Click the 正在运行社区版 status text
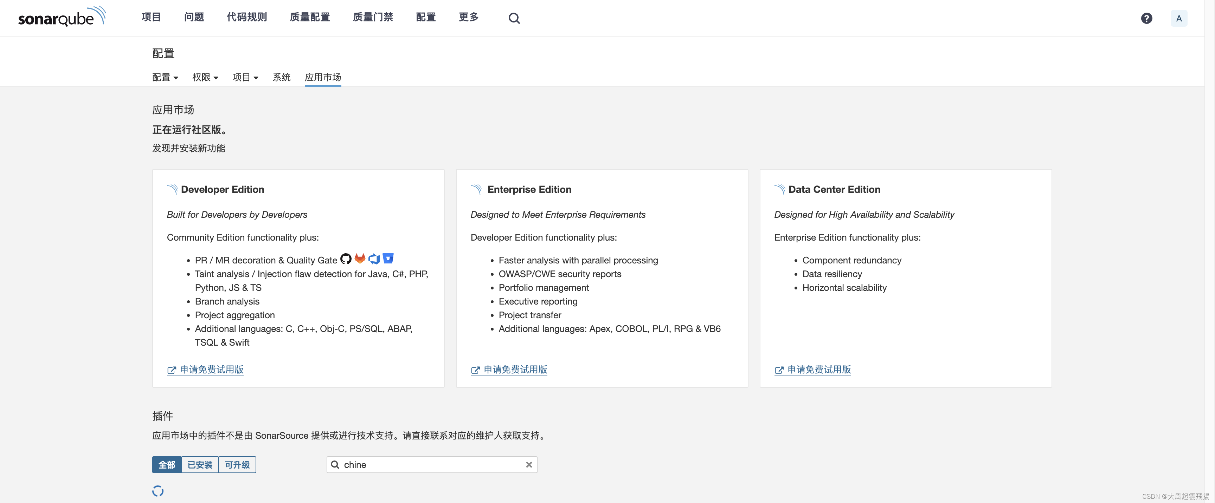 (x=190, y=130)
